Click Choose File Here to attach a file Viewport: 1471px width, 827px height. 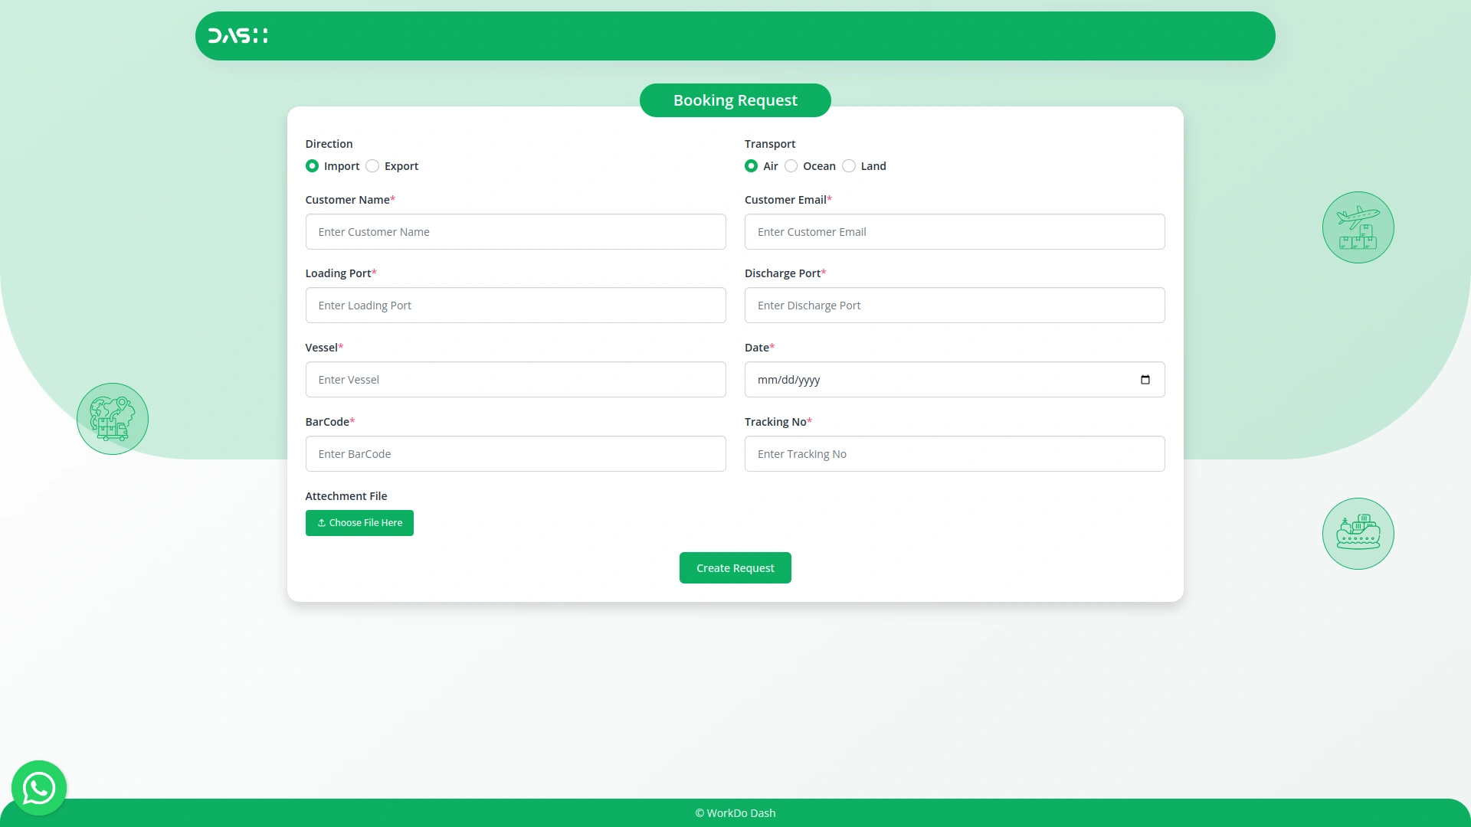359,522
